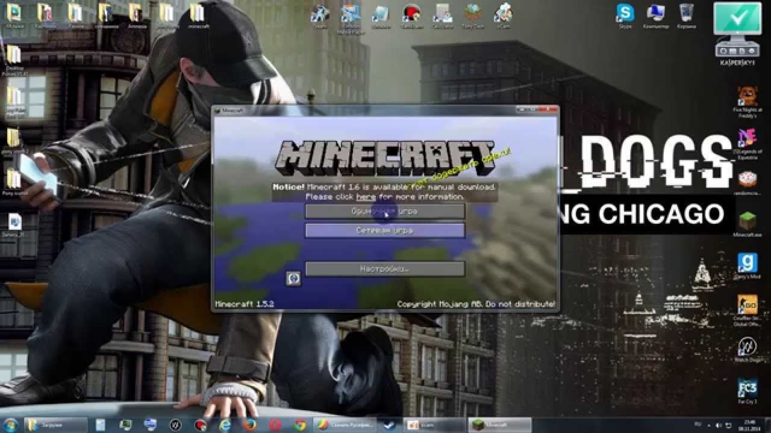Click the Windows Start button
The height and width of the screenshot is (433, 771).
point(11,424)
